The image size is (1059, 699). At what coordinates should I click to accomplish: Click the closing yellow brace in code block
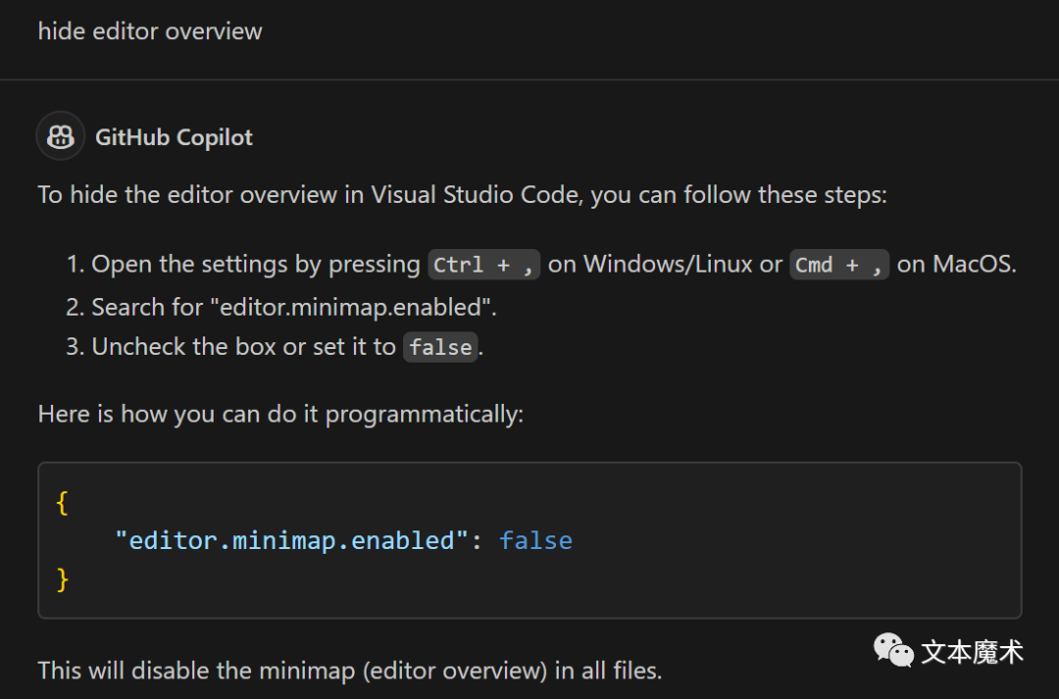pyautogui.click(x=62, y=579)
